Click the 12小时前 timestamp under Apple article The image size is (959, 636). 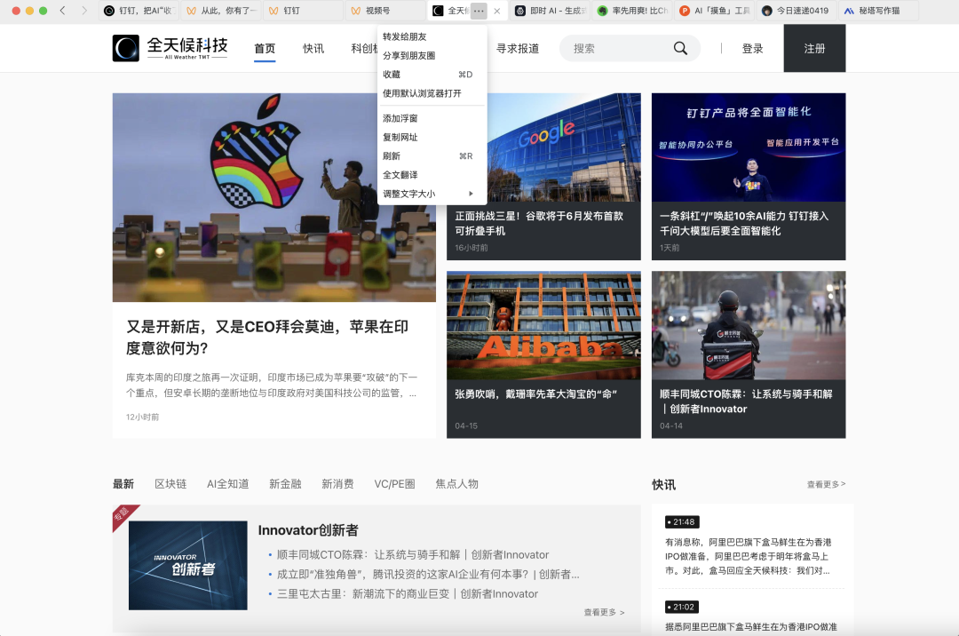pyautogui.click(x=142, y=417)
